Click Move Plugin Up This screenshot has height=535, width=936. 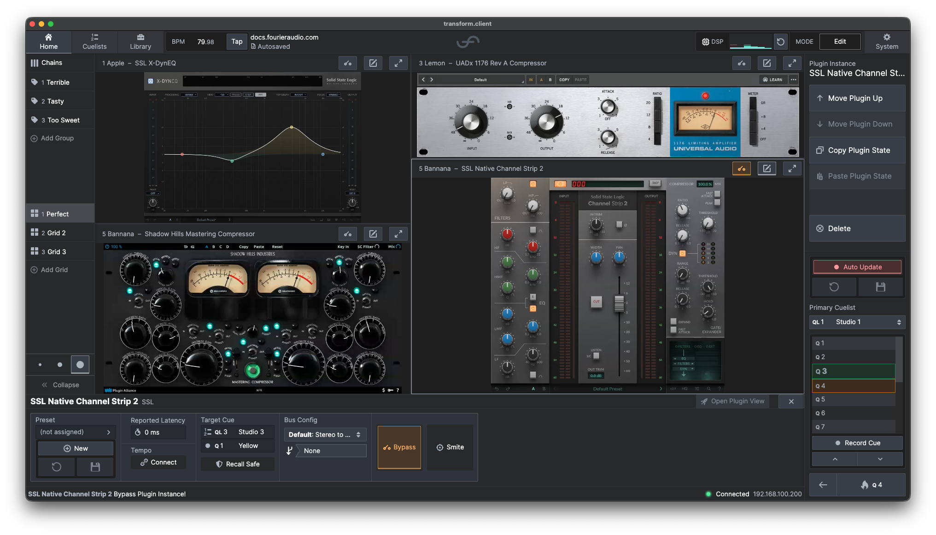(857, 98)
